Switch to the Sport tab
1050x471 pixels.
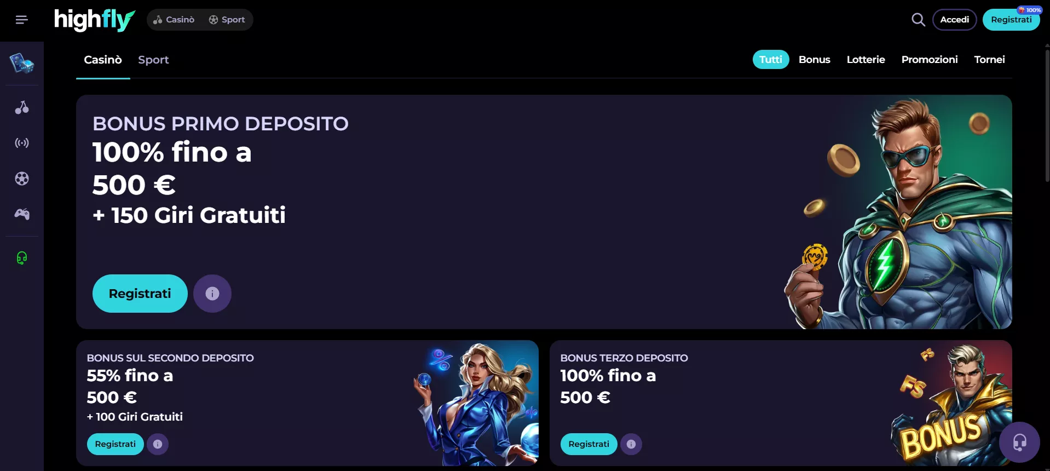point(153,60)
